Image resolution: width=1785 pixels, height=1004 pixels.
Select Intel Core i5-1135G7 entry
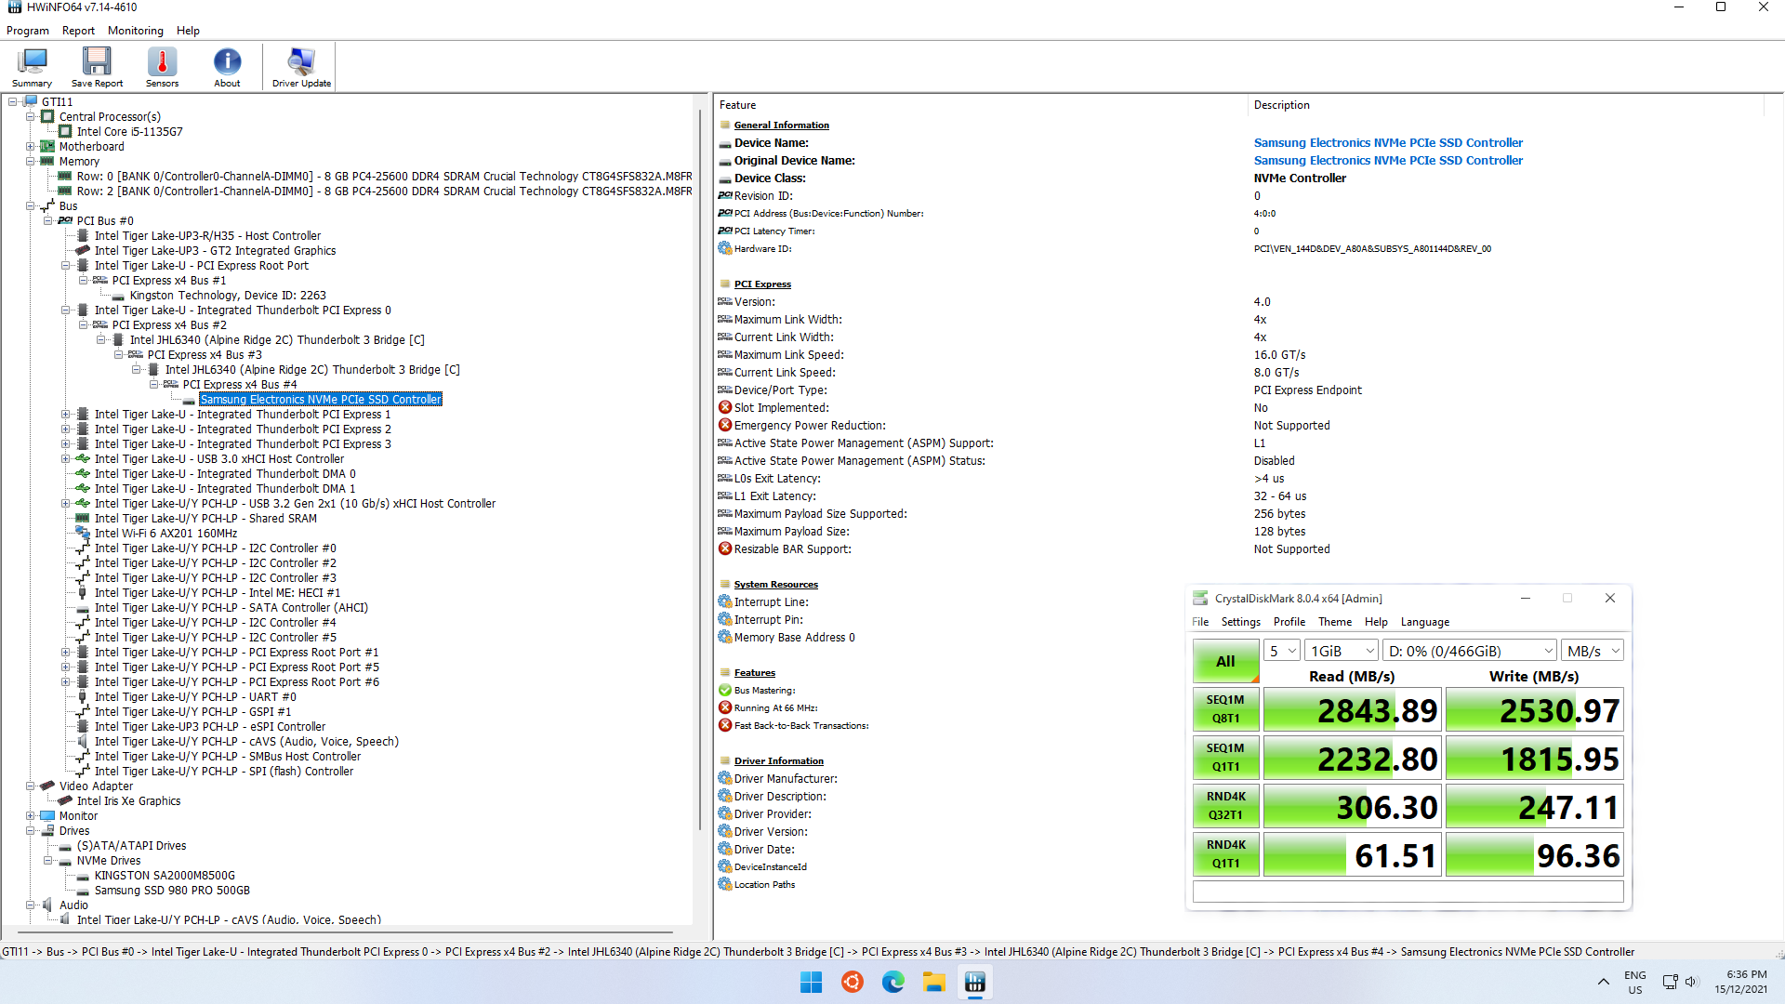(129, 131)
